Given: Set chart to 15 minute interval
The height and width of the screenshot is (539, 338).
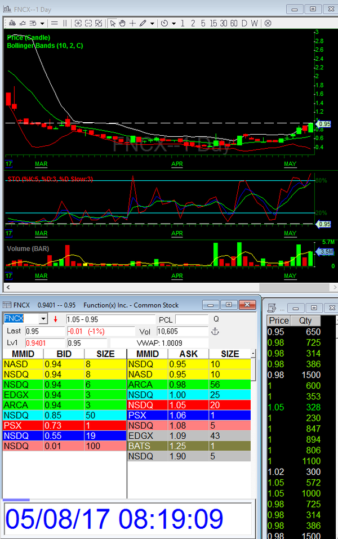Looking at the screenshot, I should coord(213,23).
